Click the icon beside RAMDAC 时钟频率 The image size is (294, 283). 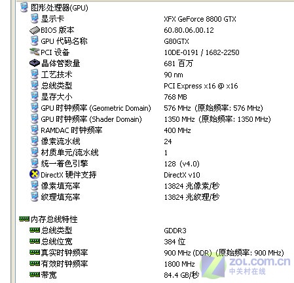(34, 130)
